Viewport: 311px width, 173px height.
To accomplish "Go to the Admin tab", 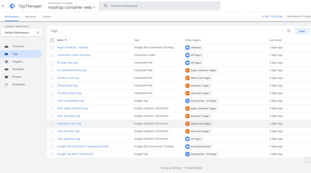I will pos(47,16).
